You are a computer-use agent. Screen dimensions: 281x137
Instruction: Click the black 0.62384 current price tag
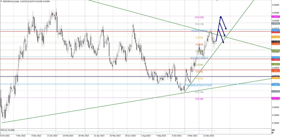[x=275, y=42]
